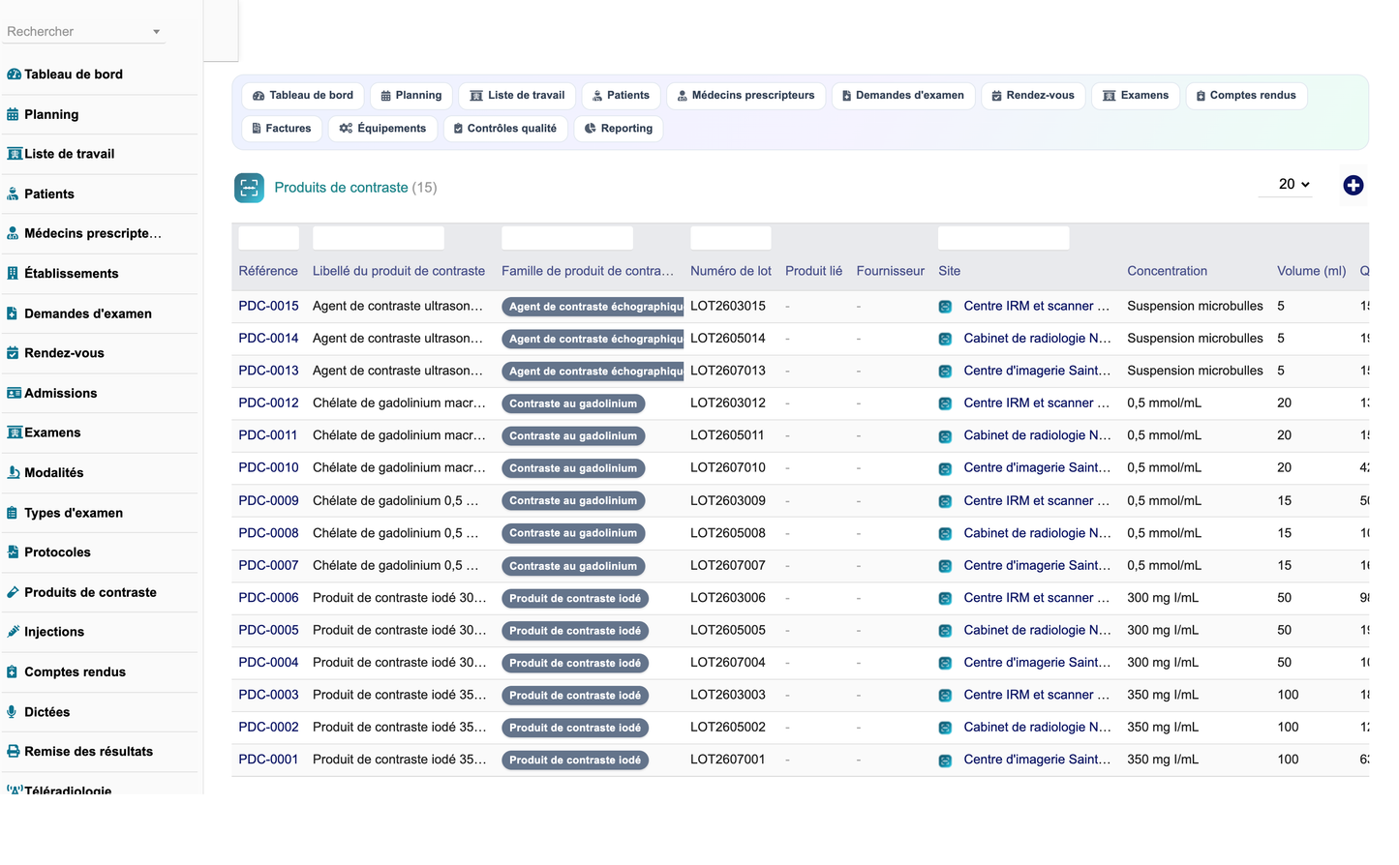Open the Reporting top tab
This screenshot has height=865, width=1399.
pos(619,129)
